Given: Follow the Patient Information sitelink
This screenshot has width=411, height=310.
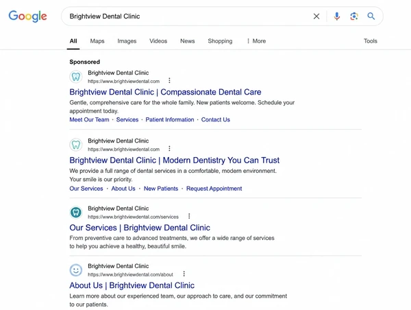Looking at the screenshot, I should (170, 120).
